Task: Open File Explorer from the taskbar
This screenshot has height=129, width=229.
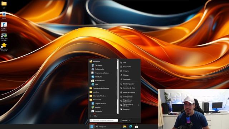Action: click(125, 126)
